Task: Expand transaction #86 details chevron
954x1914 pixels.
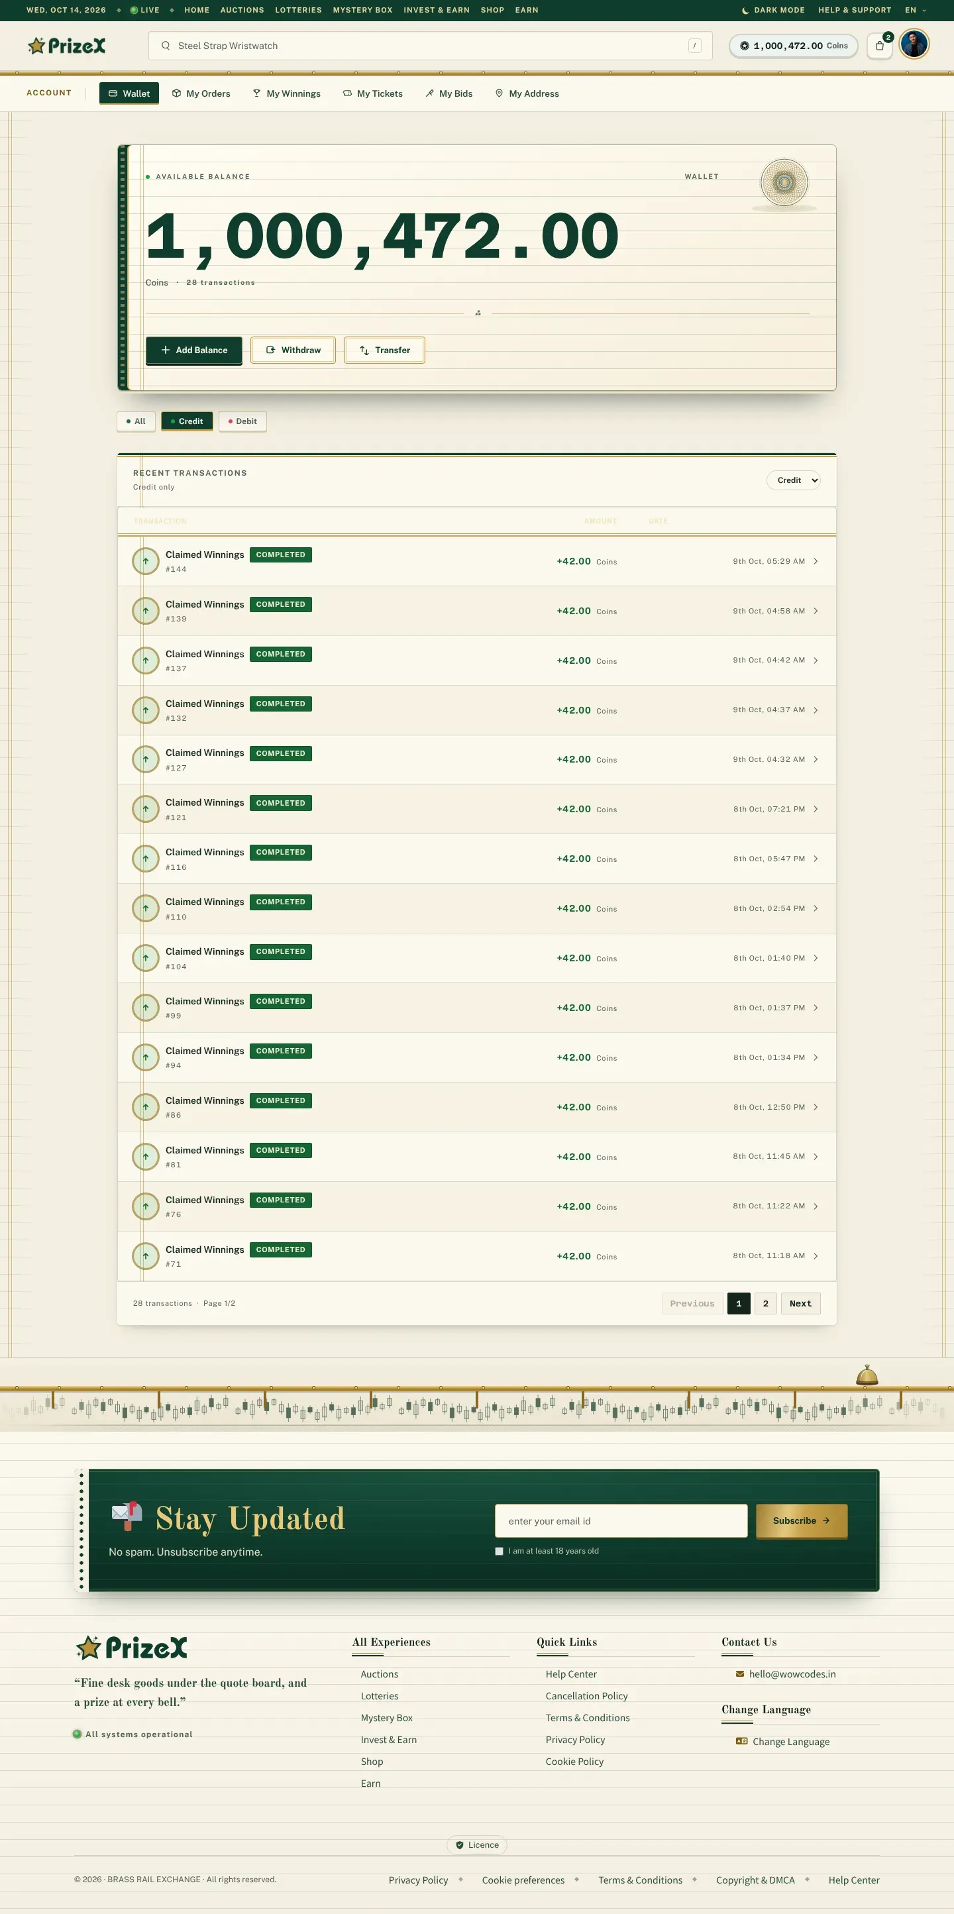Action: 816,1107
